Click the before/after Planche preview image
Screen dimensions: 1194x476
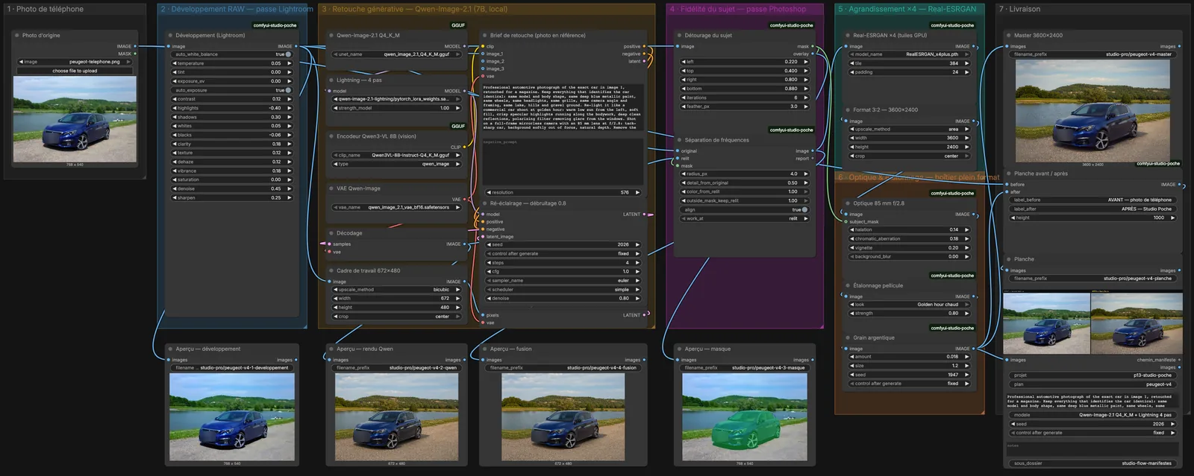click(x=1093, y=323)
